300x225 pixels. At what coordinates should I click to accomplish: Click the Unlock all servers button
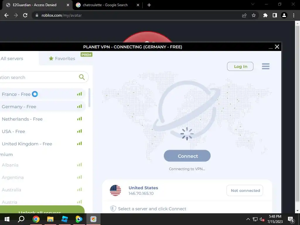42,209
